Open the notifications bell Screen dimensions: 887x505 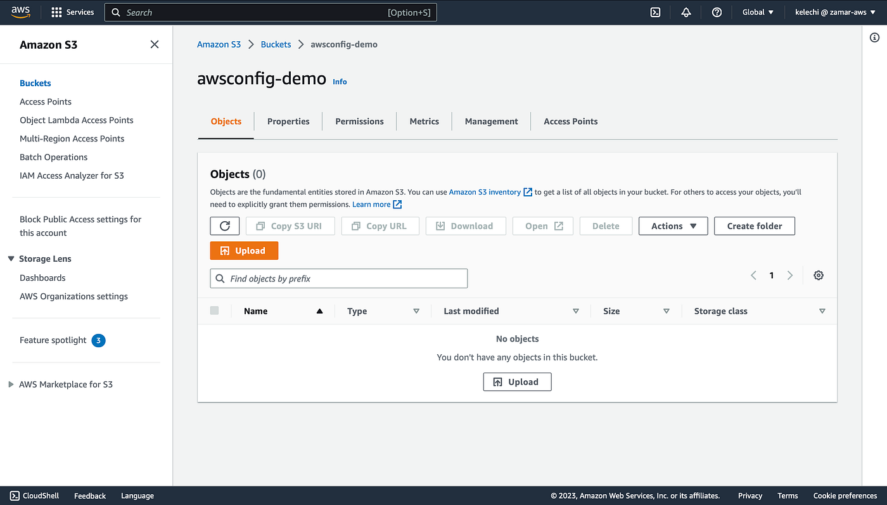pos(686,11)
